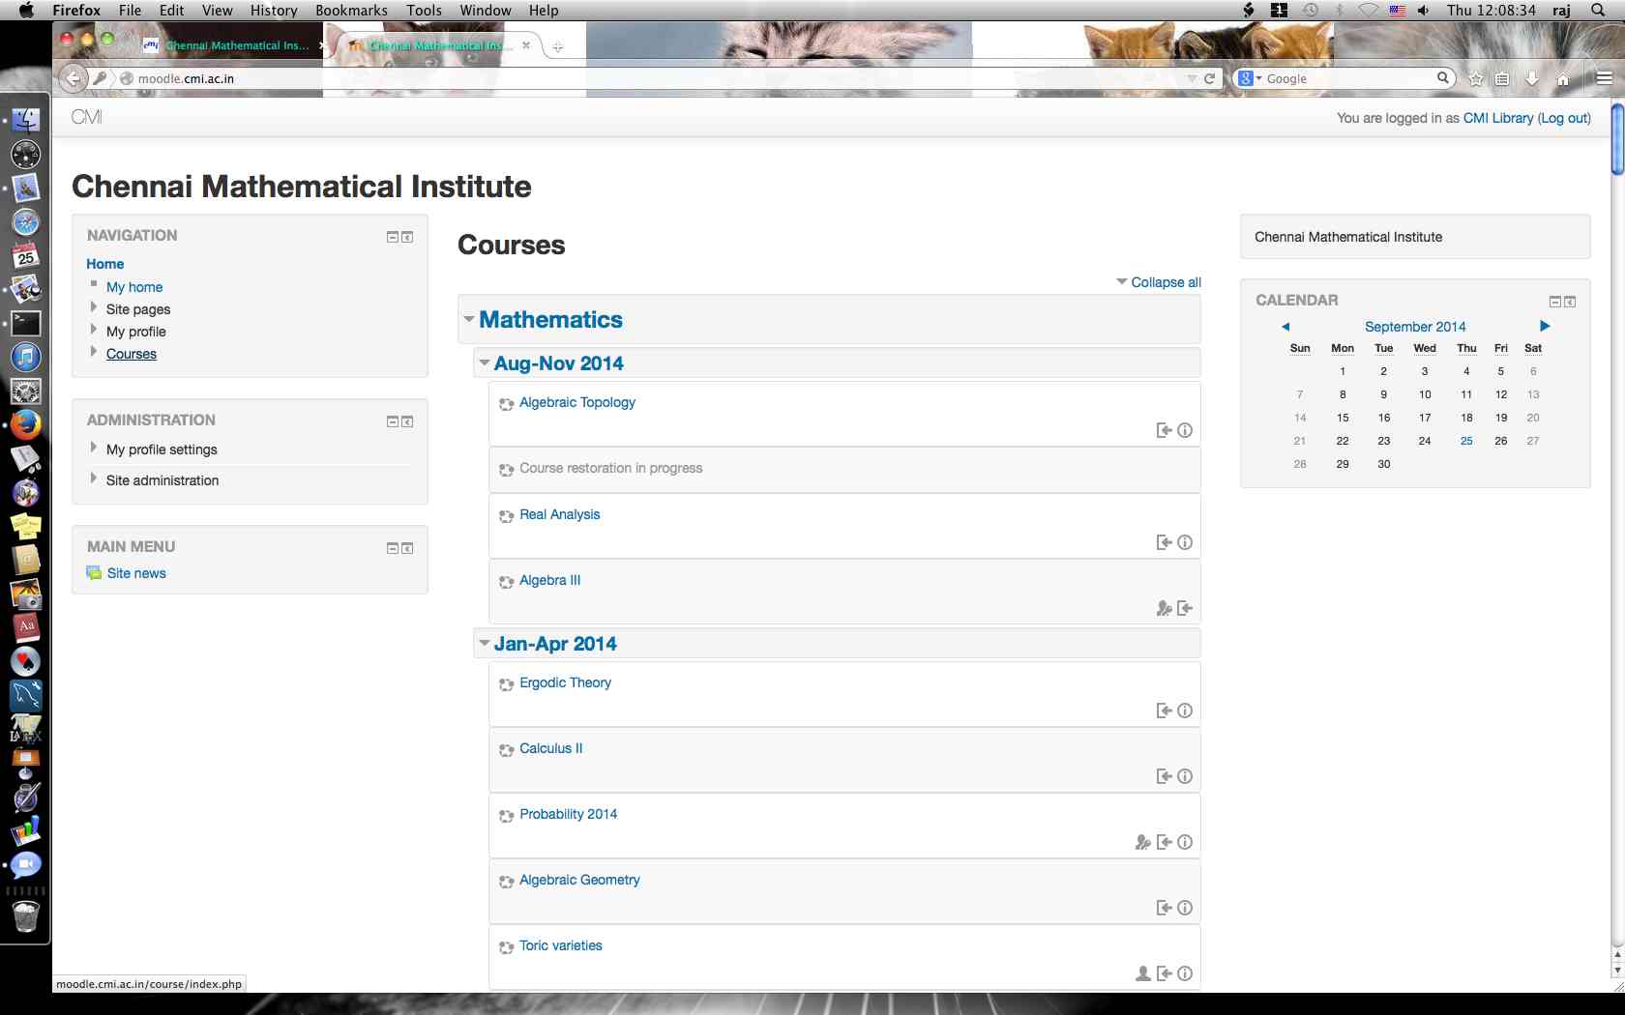
Task: Open iTunes from the dock
Action: point(26,357)
